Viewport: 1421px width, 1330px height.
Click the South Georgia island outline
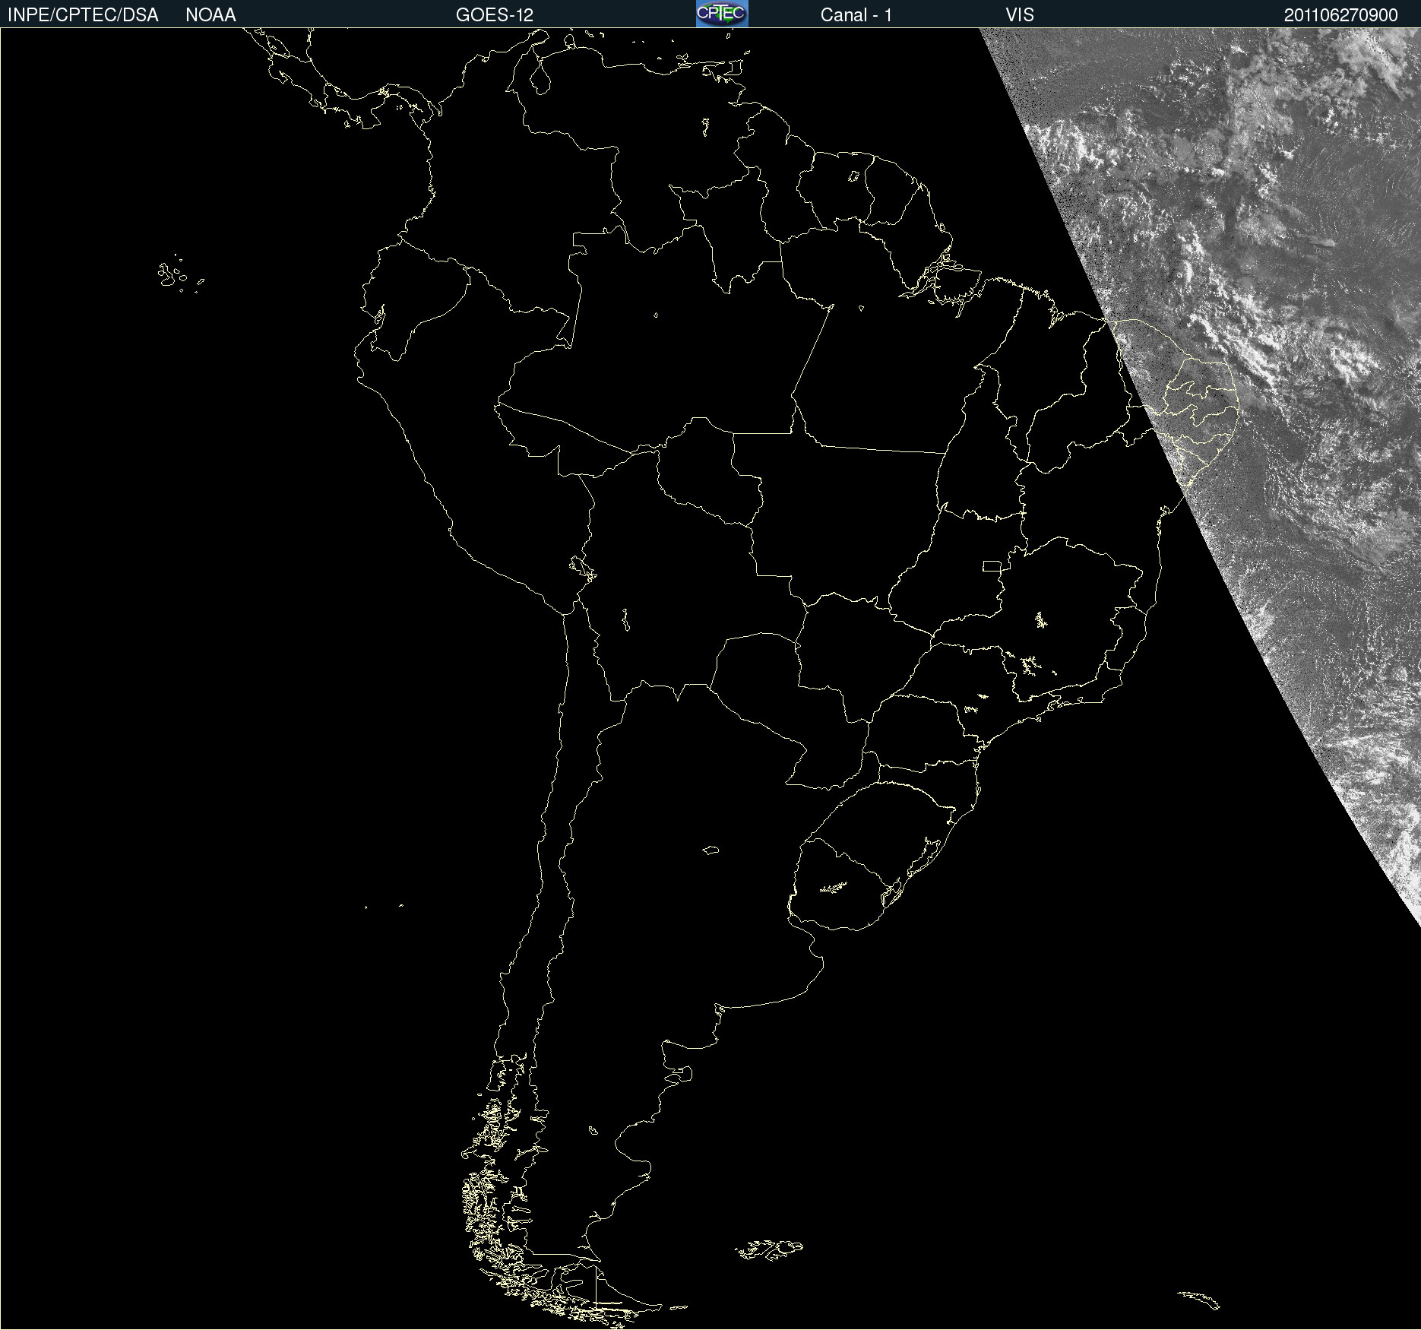coord(1201,1299)
